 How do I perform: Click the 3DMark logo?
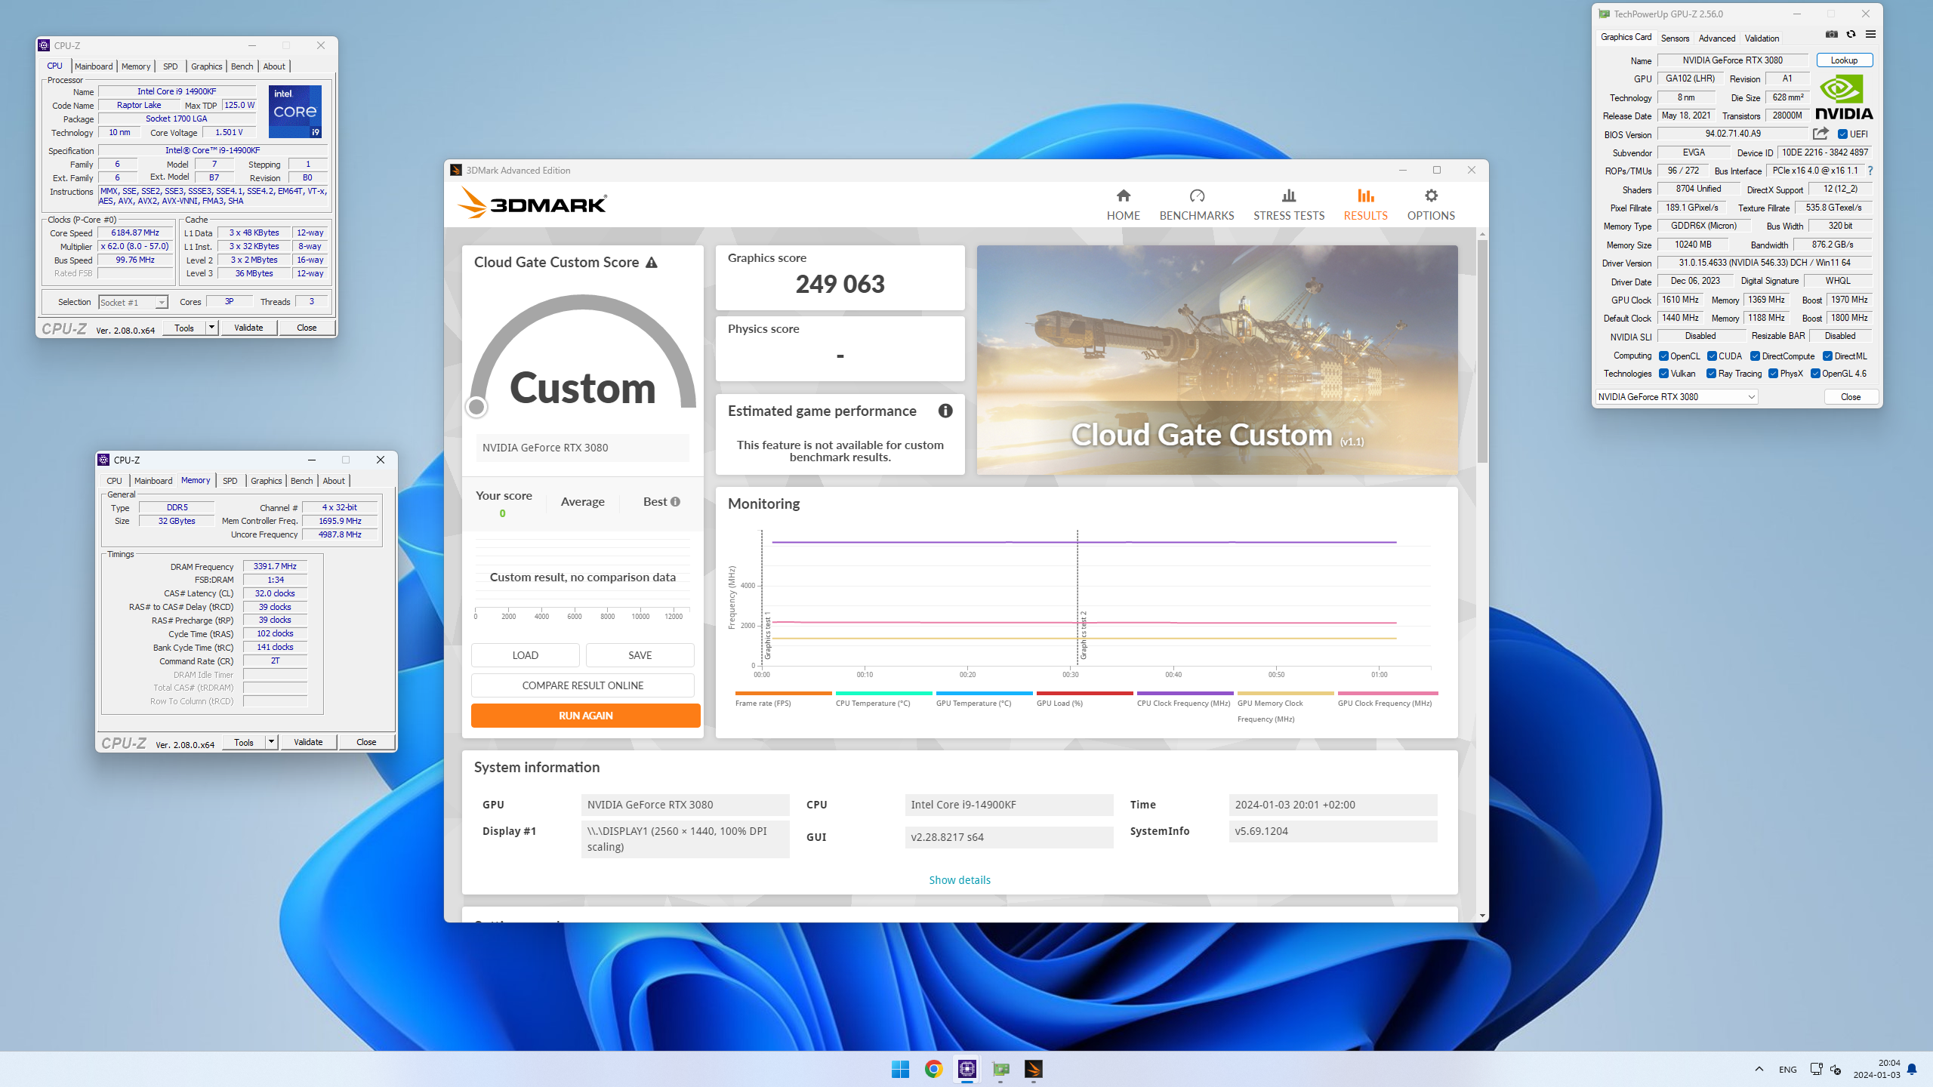coord(532,203)
